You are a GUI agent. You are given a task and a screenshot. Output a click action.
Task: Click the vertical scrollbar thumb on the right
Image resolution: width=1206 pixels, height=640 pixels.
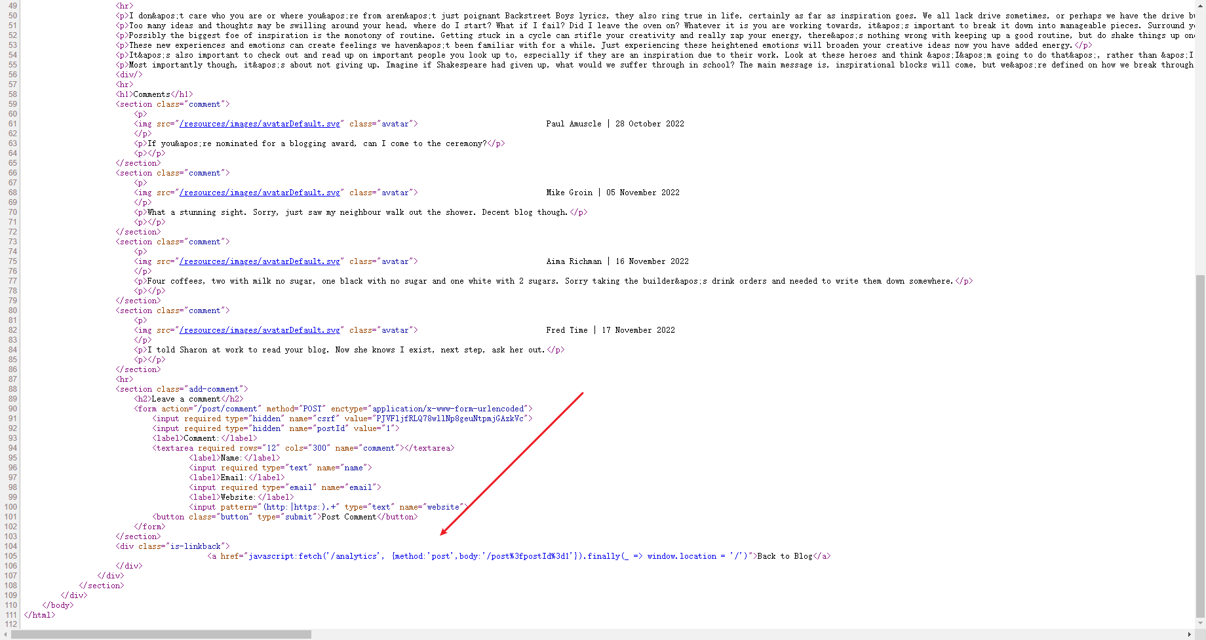(x=1200, y=445)
